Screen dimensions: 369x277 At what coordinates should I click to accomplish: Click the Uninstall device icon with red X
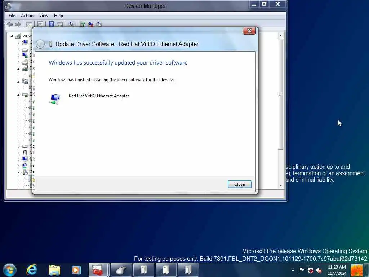click(90, 24)
